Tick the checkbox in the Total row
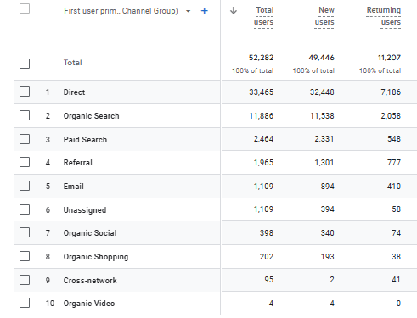This screenshot has height=318, width=417. pos(25,64)
